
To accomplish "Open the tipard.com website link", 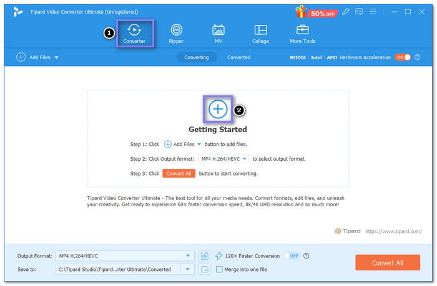I will [x=393, y=231].
